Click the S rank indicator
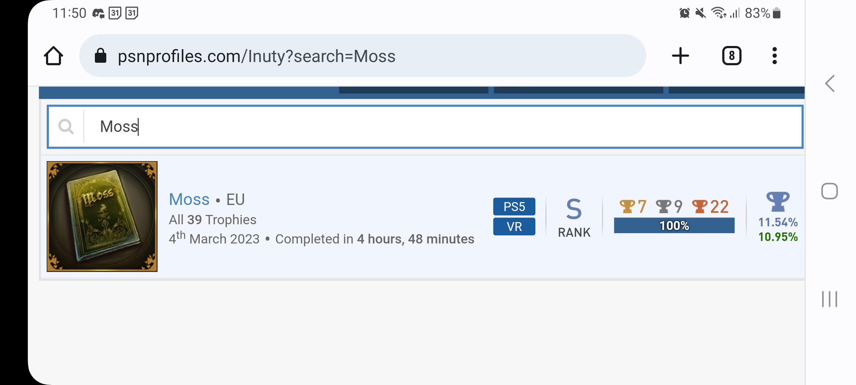856x385 pixels. [x=574, y=210]
